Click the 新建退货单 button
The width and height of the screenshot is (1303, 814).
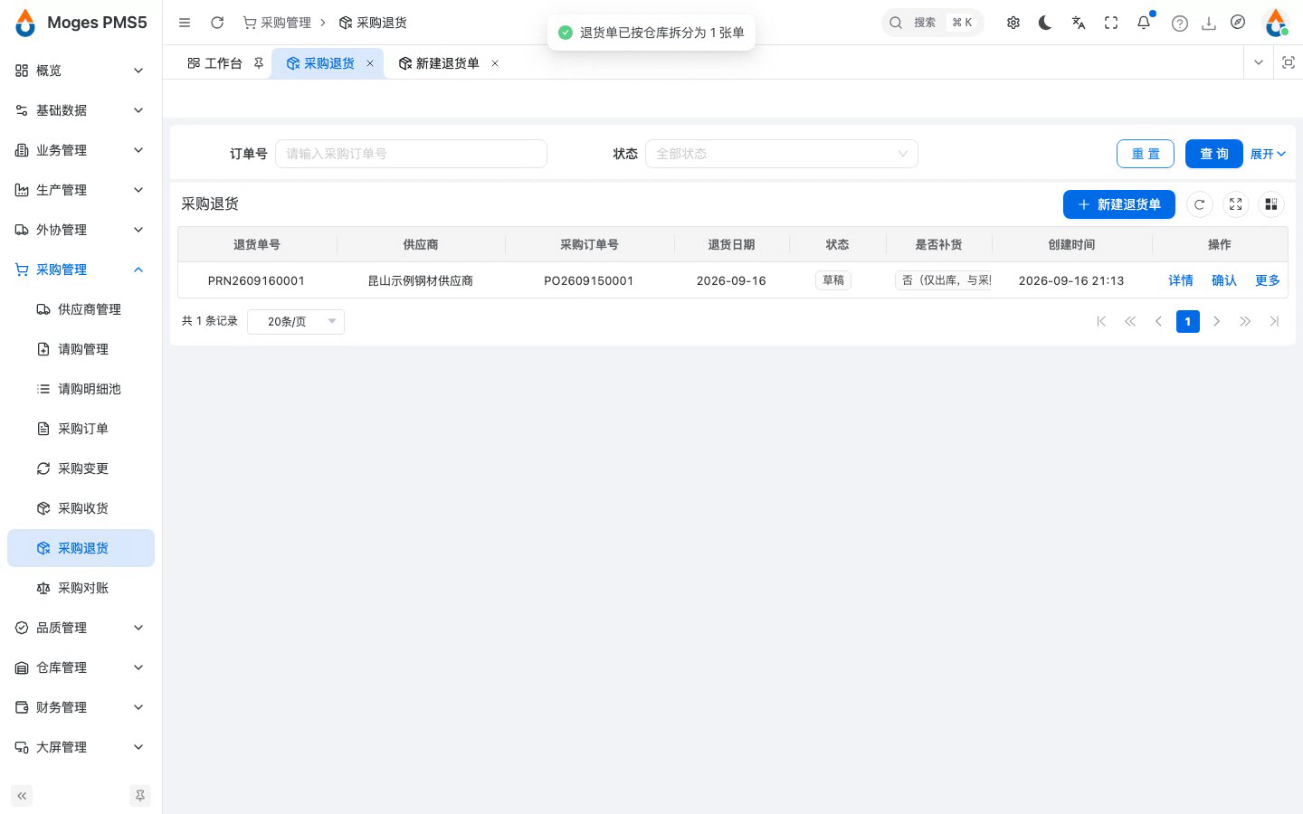pyautogui.click(x=1119, y=204)
